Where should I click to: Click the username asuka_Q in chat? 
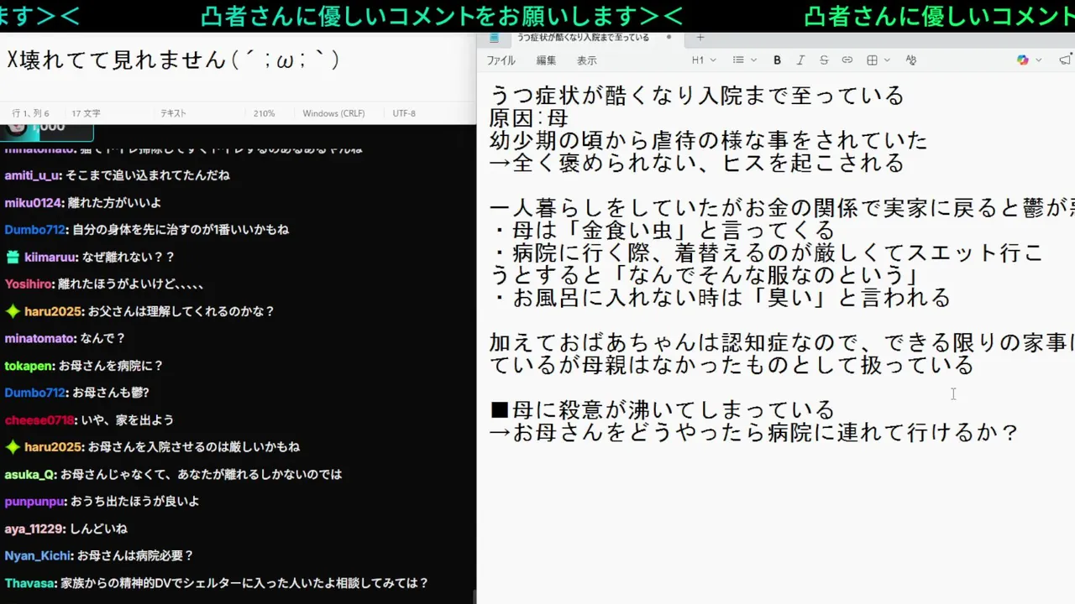[x=30, y=475]
